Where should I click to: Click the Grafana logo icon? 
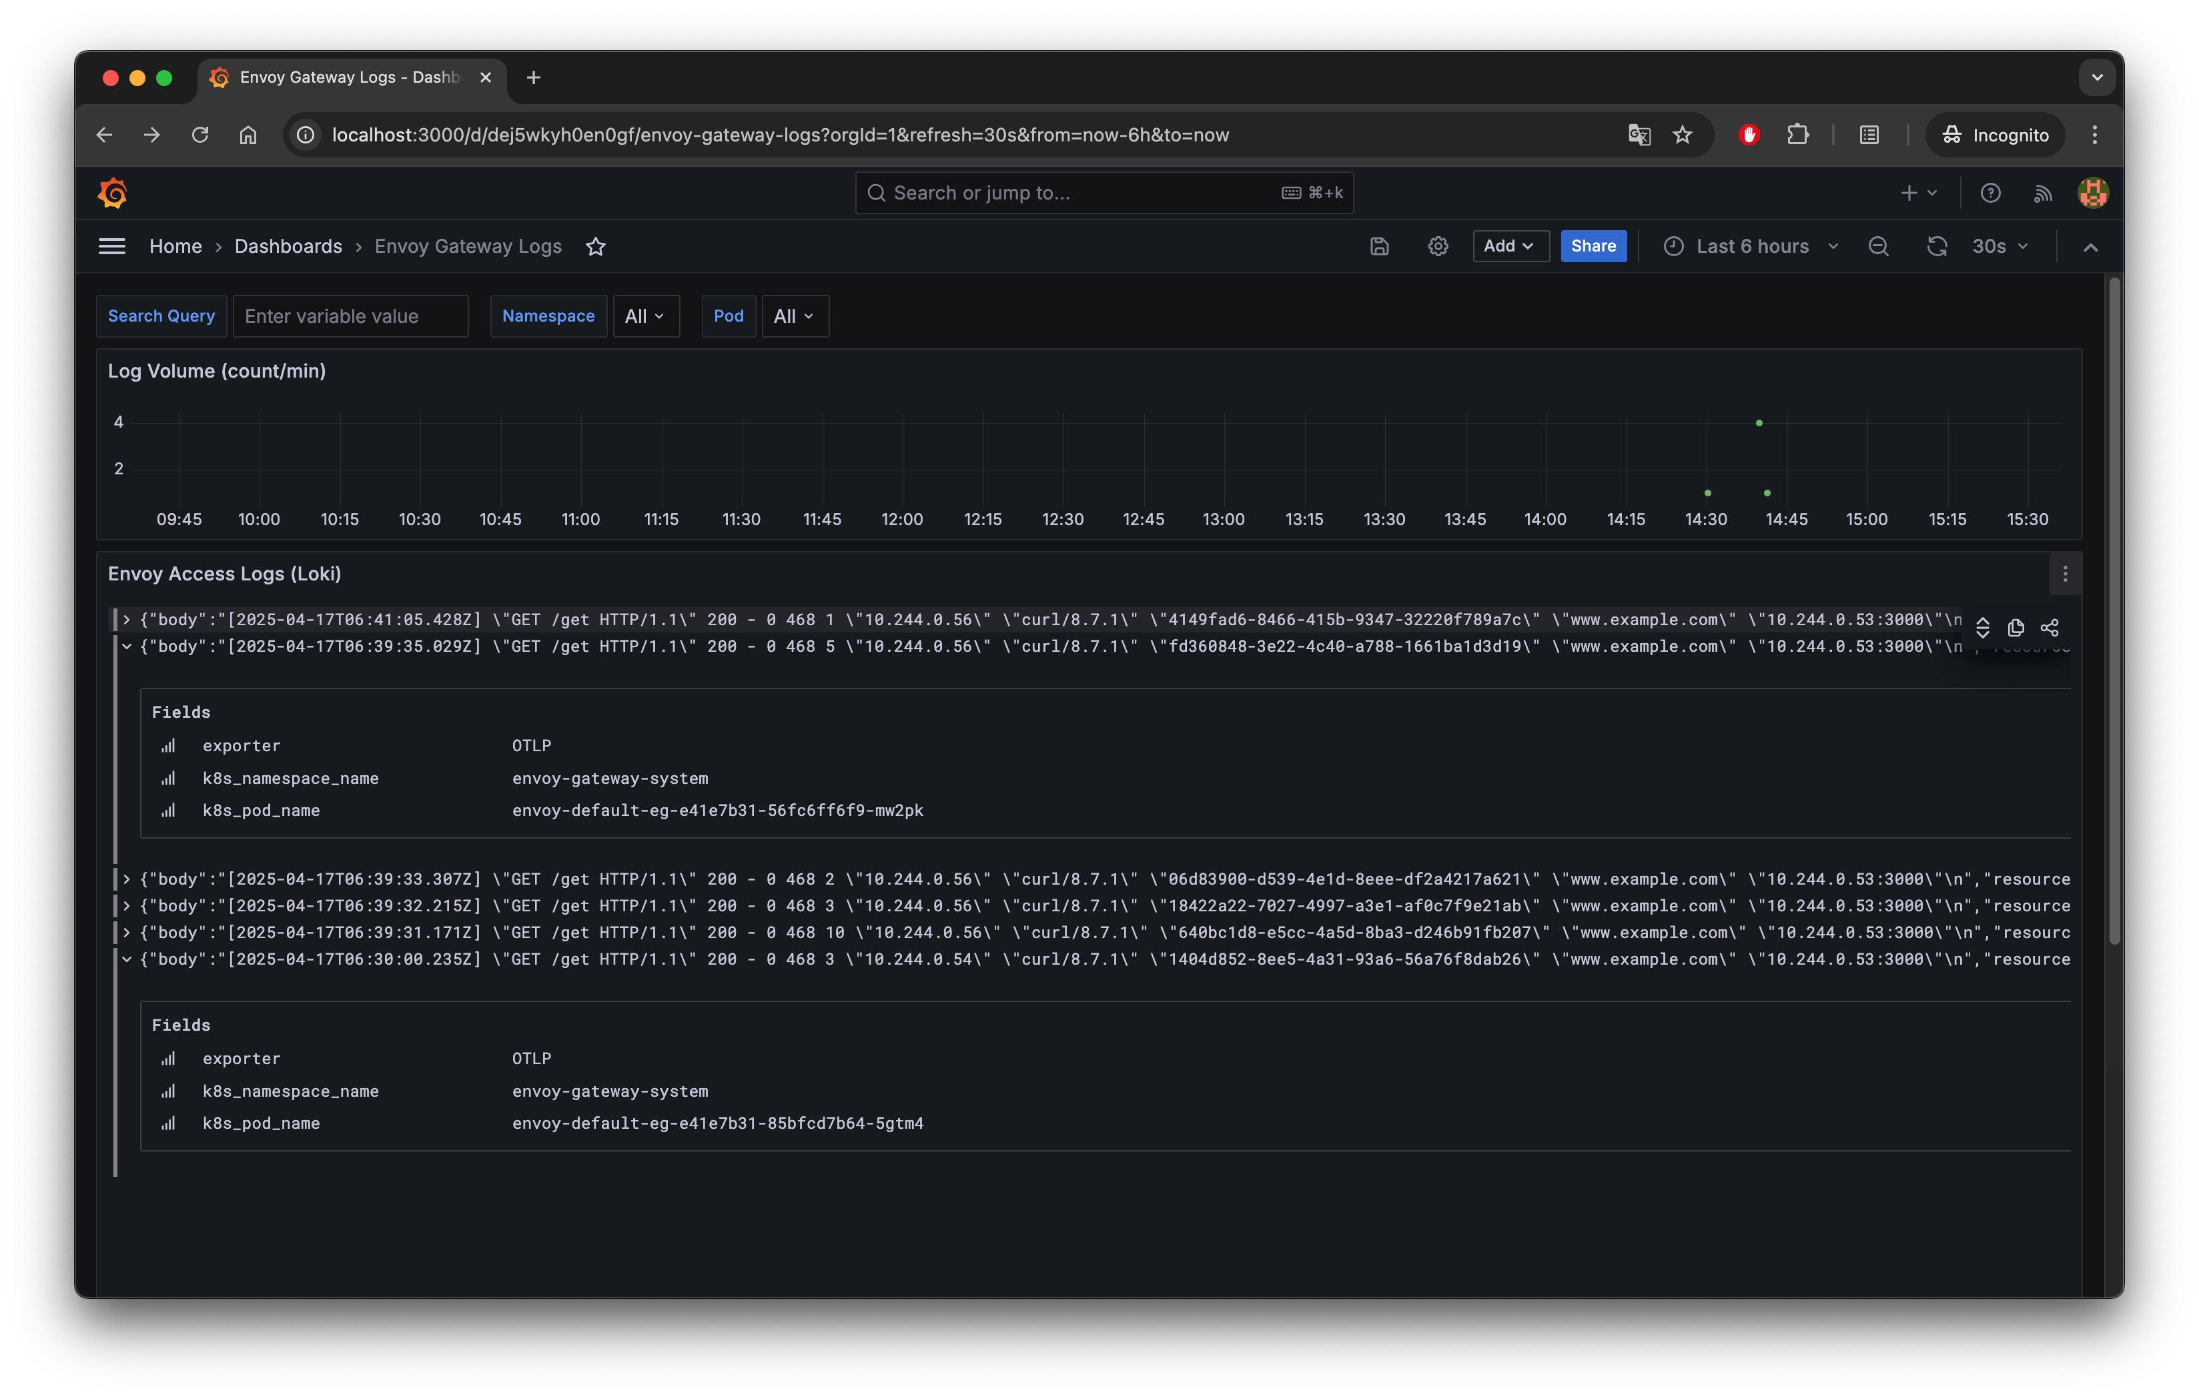click(x=112, y=193)
